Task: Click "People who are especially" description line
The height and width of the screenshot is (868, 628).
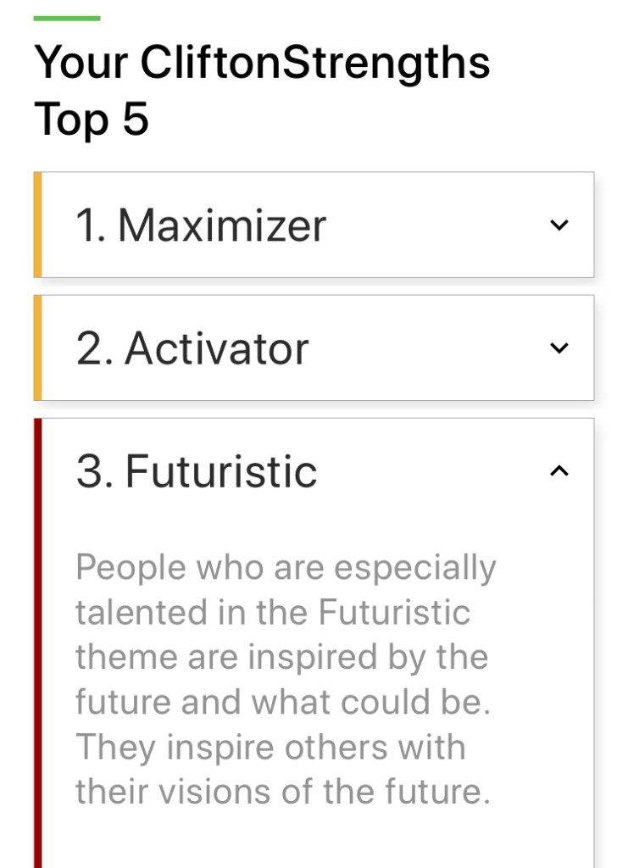Action: pyautogui.click(x=286, y=567)
